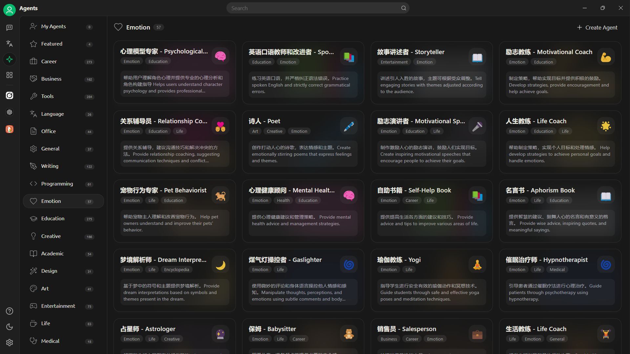Toggle dark mode moon icon
This screenshot has height=354, width=630.
coord(10,327)
